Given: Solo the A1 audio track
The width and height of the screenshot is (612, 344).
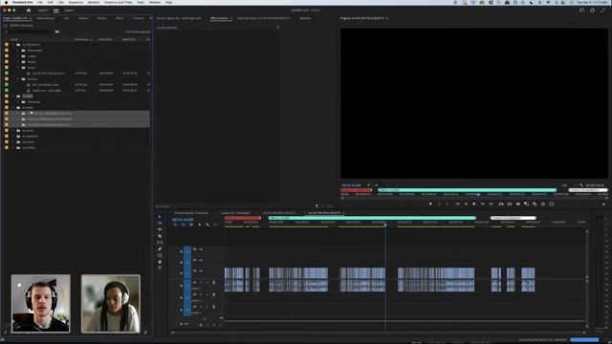Looking at the screenshot, I should (x=208, y=283).
